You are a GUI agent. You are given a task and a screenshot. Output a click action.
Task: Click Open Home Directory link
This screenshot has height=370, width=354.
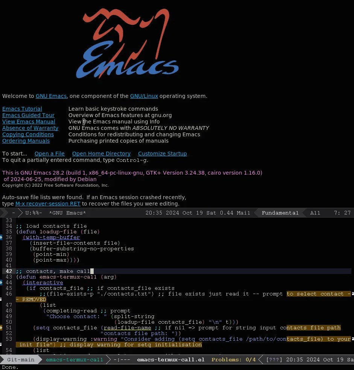101,154
